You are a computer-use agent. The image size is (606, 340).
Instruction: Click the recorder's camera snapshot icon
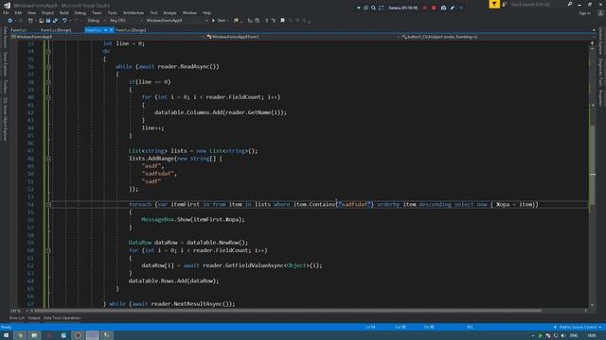point(443,8)
